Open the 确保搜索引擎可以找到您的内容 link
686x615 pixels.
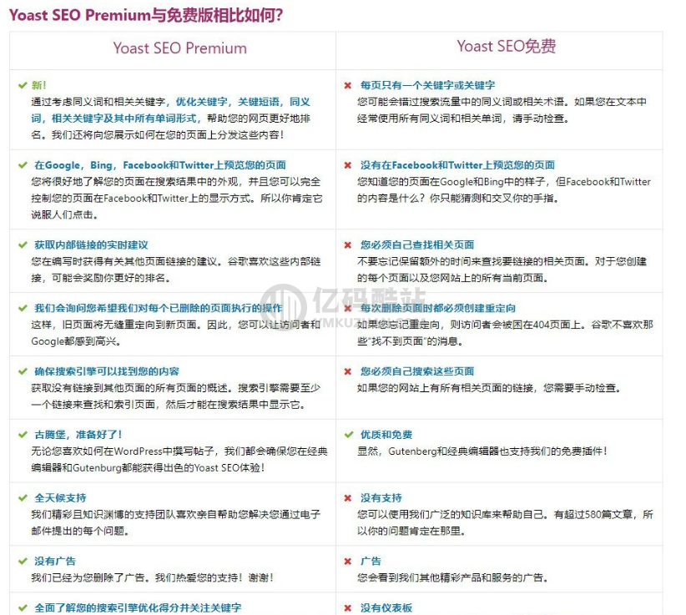[x=107, y=371]
